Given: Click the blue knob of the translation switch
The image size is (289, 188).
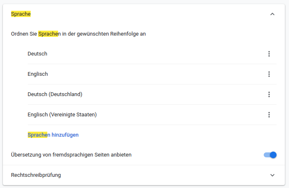Looking at the screenshot, I should pos(273,155).
